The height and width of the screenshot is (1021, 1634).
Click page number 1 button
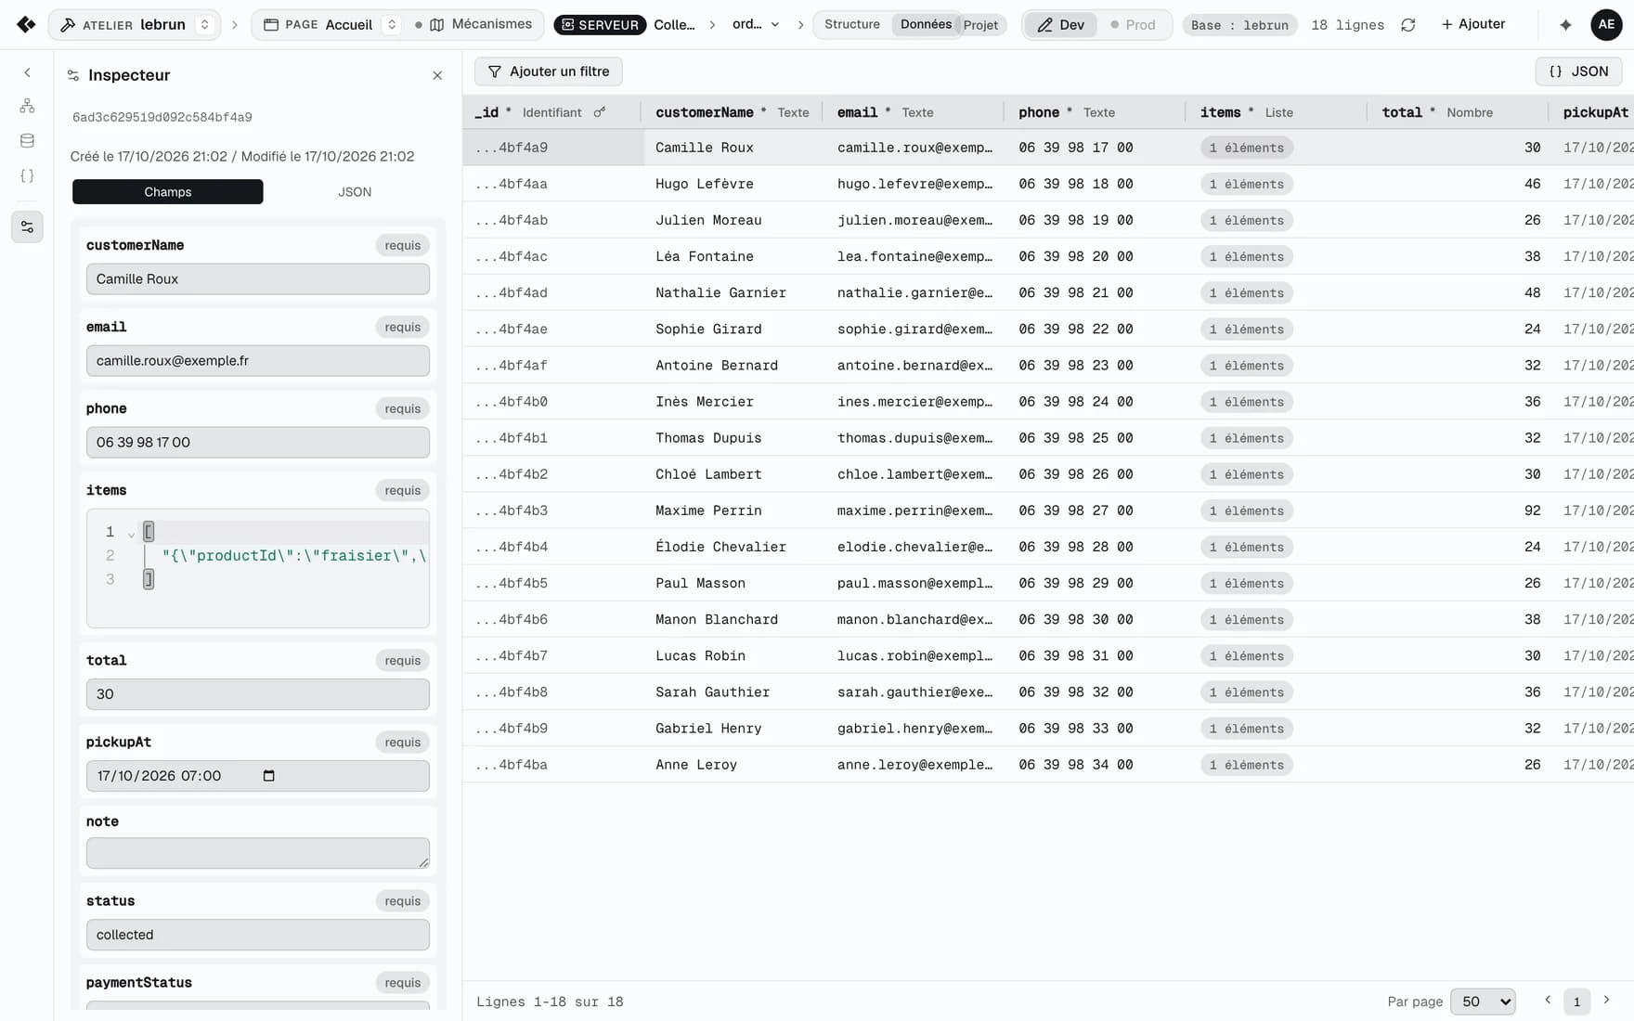click(1576, 1002)
